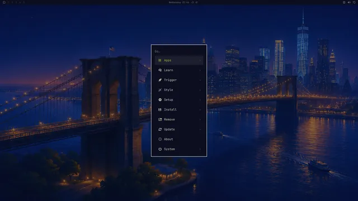Viewport: 358px width, 201px height.
Task: Select the "Learn" label text
Action: tap(168, 70)
